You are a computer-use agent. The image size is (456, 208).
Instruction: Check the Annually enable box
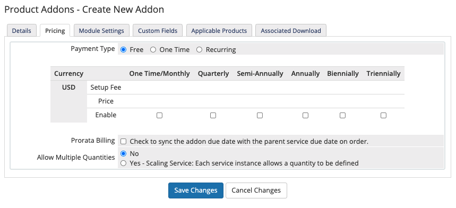click(305, 115)
